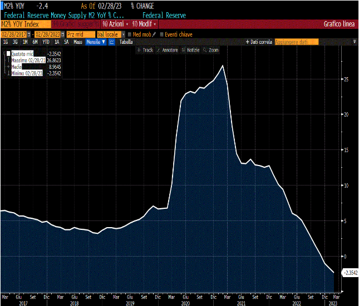Open the 97) Modif dropdown menu
Viewport: 359px width, 306px height.
click(x=144, y=24)
